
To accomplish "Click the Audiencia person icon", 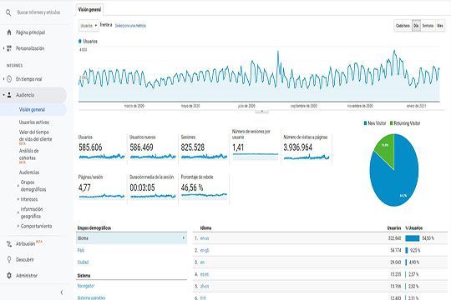I will 9,95.
